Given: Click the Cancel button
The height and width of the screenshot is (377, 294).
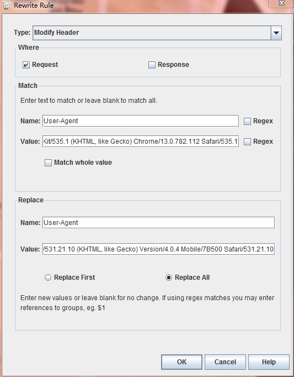Looking at the screenshot, I should pyautogui.click(x=225, y=362).
